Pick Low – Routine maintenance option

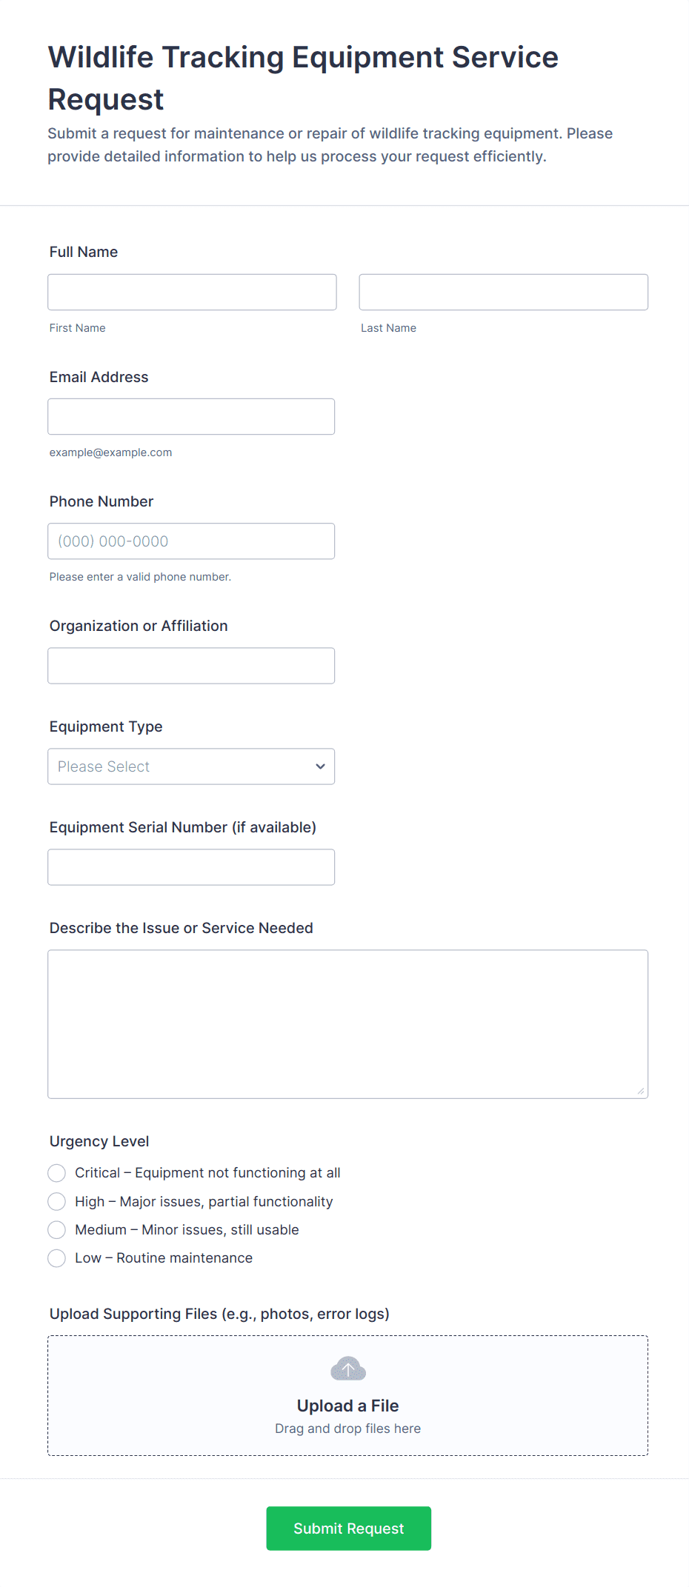[57, 1258]
